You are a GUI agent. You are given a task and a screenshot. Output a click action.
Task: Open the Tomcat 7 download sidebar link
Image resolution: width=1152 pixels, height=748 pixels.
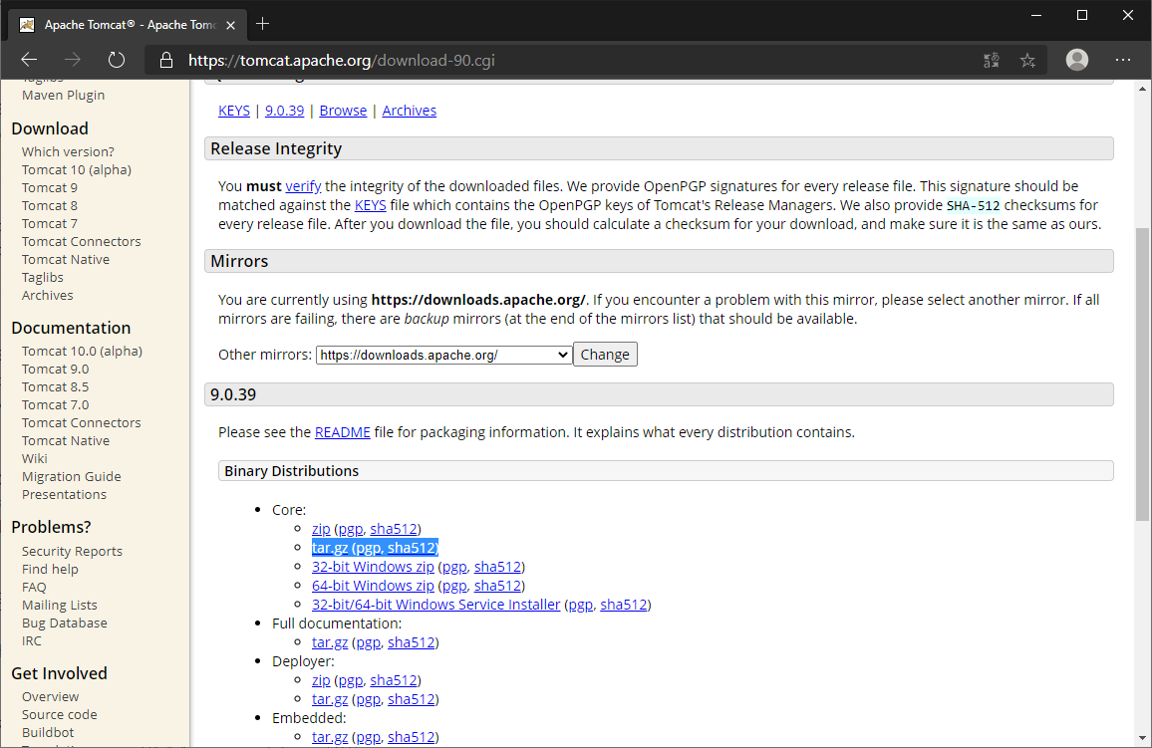49,224
